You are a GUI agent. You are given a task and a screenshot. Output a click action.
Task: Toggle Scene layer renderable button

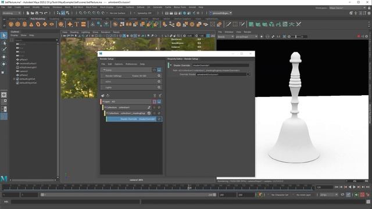[x=159, y=70]
